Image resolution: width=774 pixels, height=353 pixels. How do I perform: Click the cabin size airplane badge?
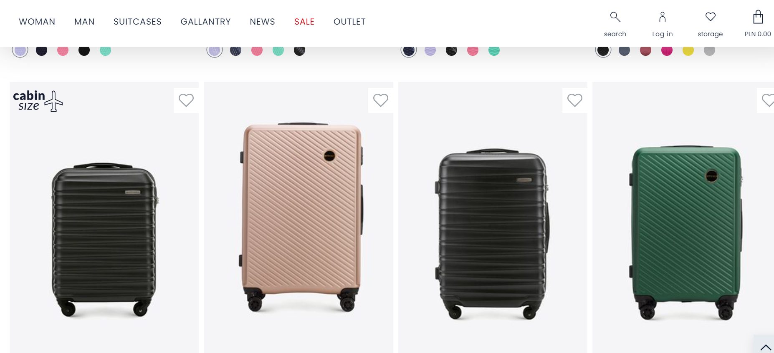tap(38, 101)
